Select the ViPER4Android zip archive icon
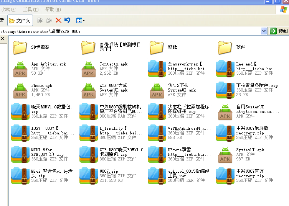 pyautogui.click(x=157, y=133)
